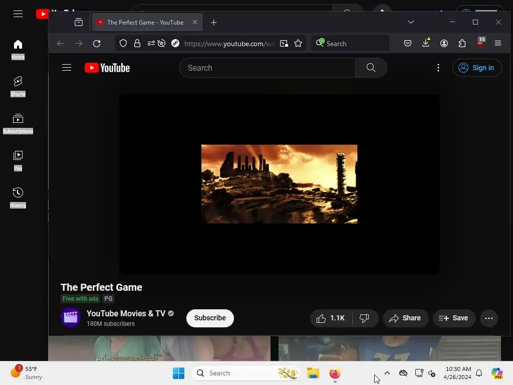The width and height of the screenshot is (513, 385).
Task: Open History in background YouTube sidebar
Action: pos(18,198)
